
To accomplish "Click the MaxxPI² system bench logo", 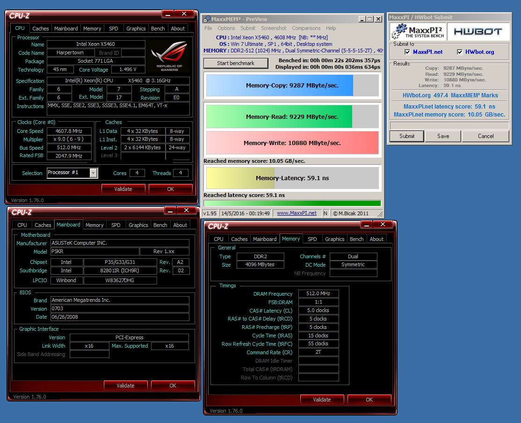I will click(x=418, y=31).
